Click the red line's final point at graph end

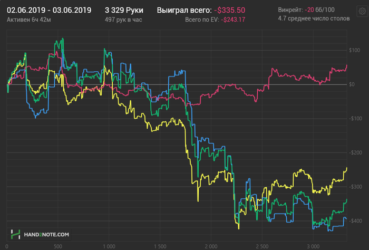[x=347, y=65]
